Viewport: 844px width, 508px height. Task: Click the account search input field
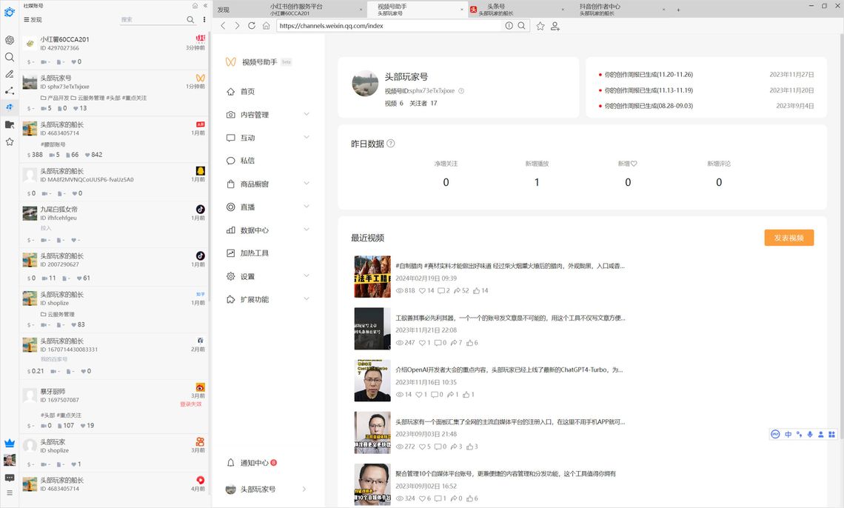pyautogui.click(x=152, y=20)
